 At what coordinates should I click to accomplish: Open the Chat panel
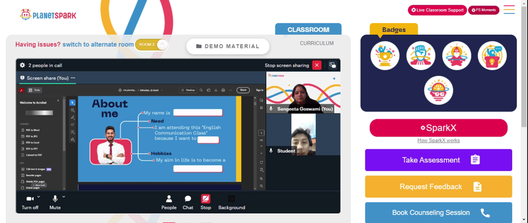point(188,202)
